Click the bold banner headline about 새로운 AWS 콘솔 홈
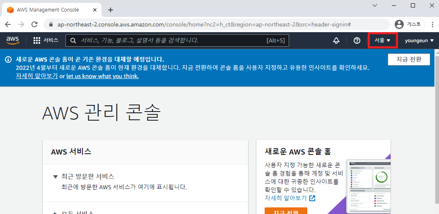This screenshot has width=439, height=214. [90, 59]
